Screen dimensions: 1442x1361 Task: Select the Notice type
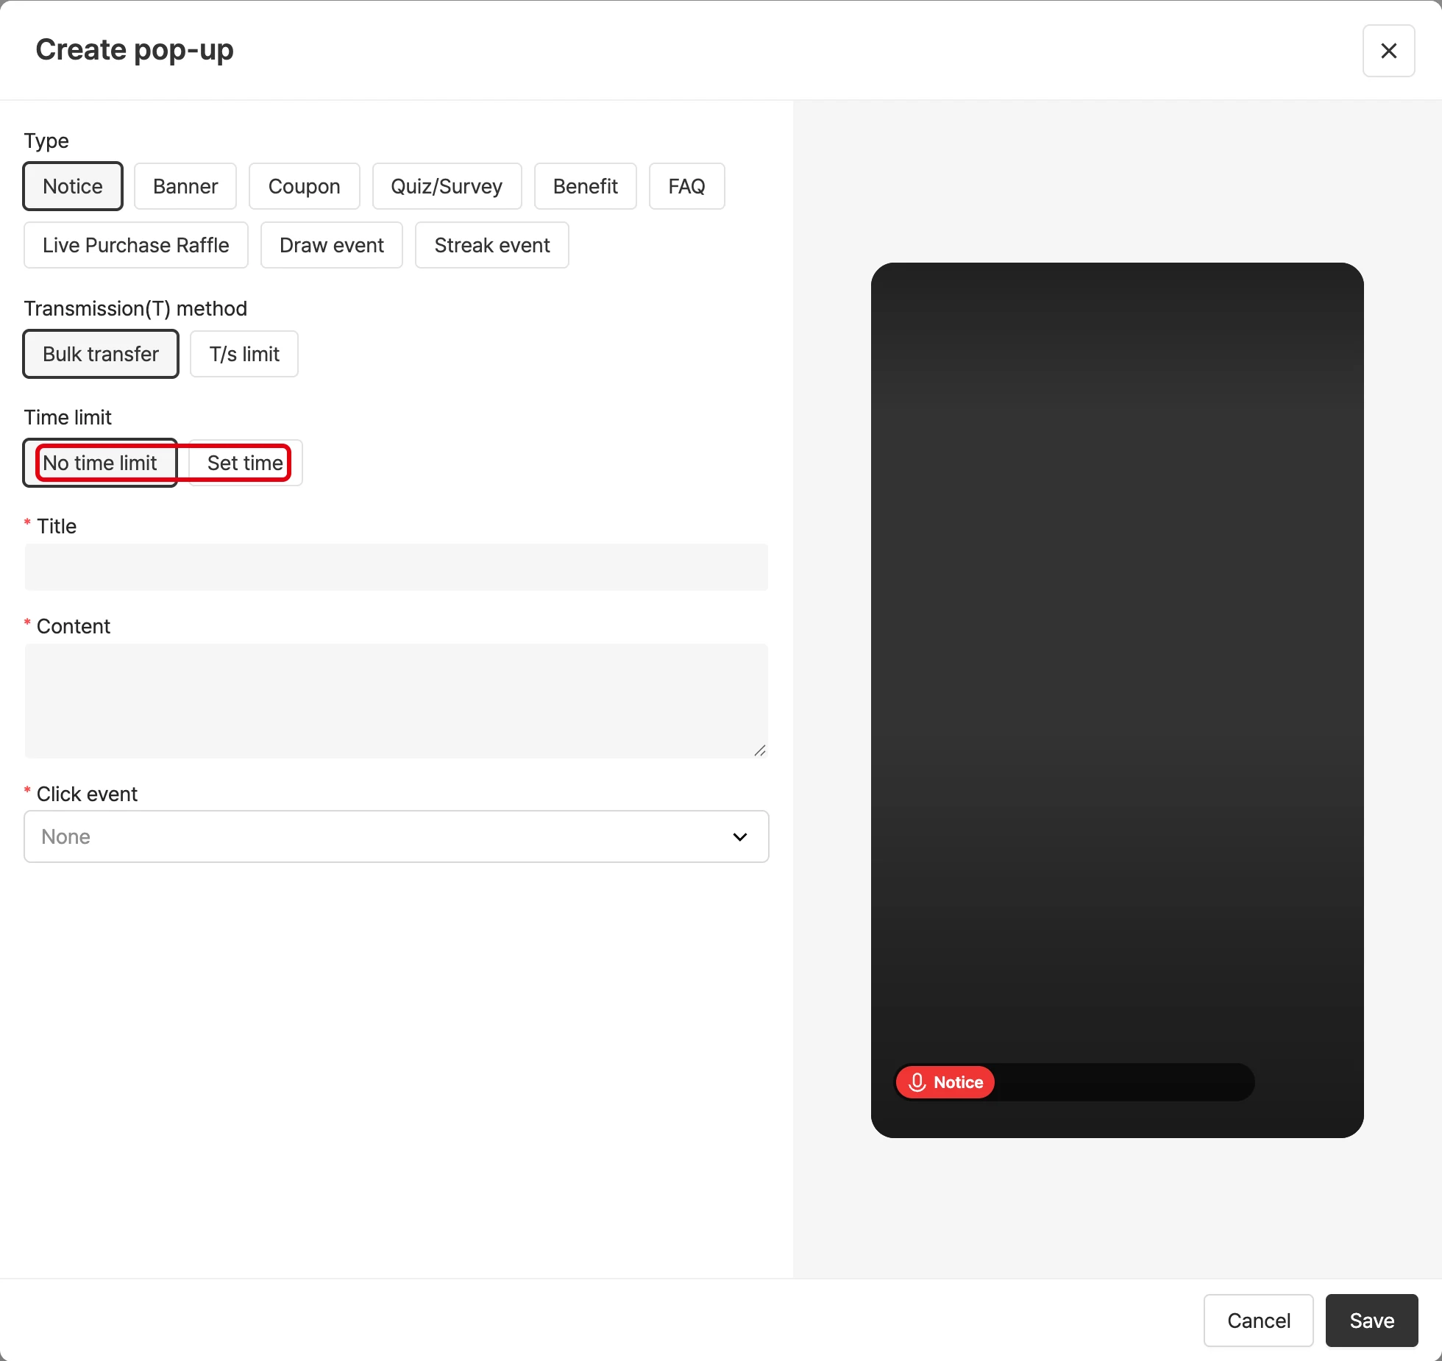[x=73, y=186]
